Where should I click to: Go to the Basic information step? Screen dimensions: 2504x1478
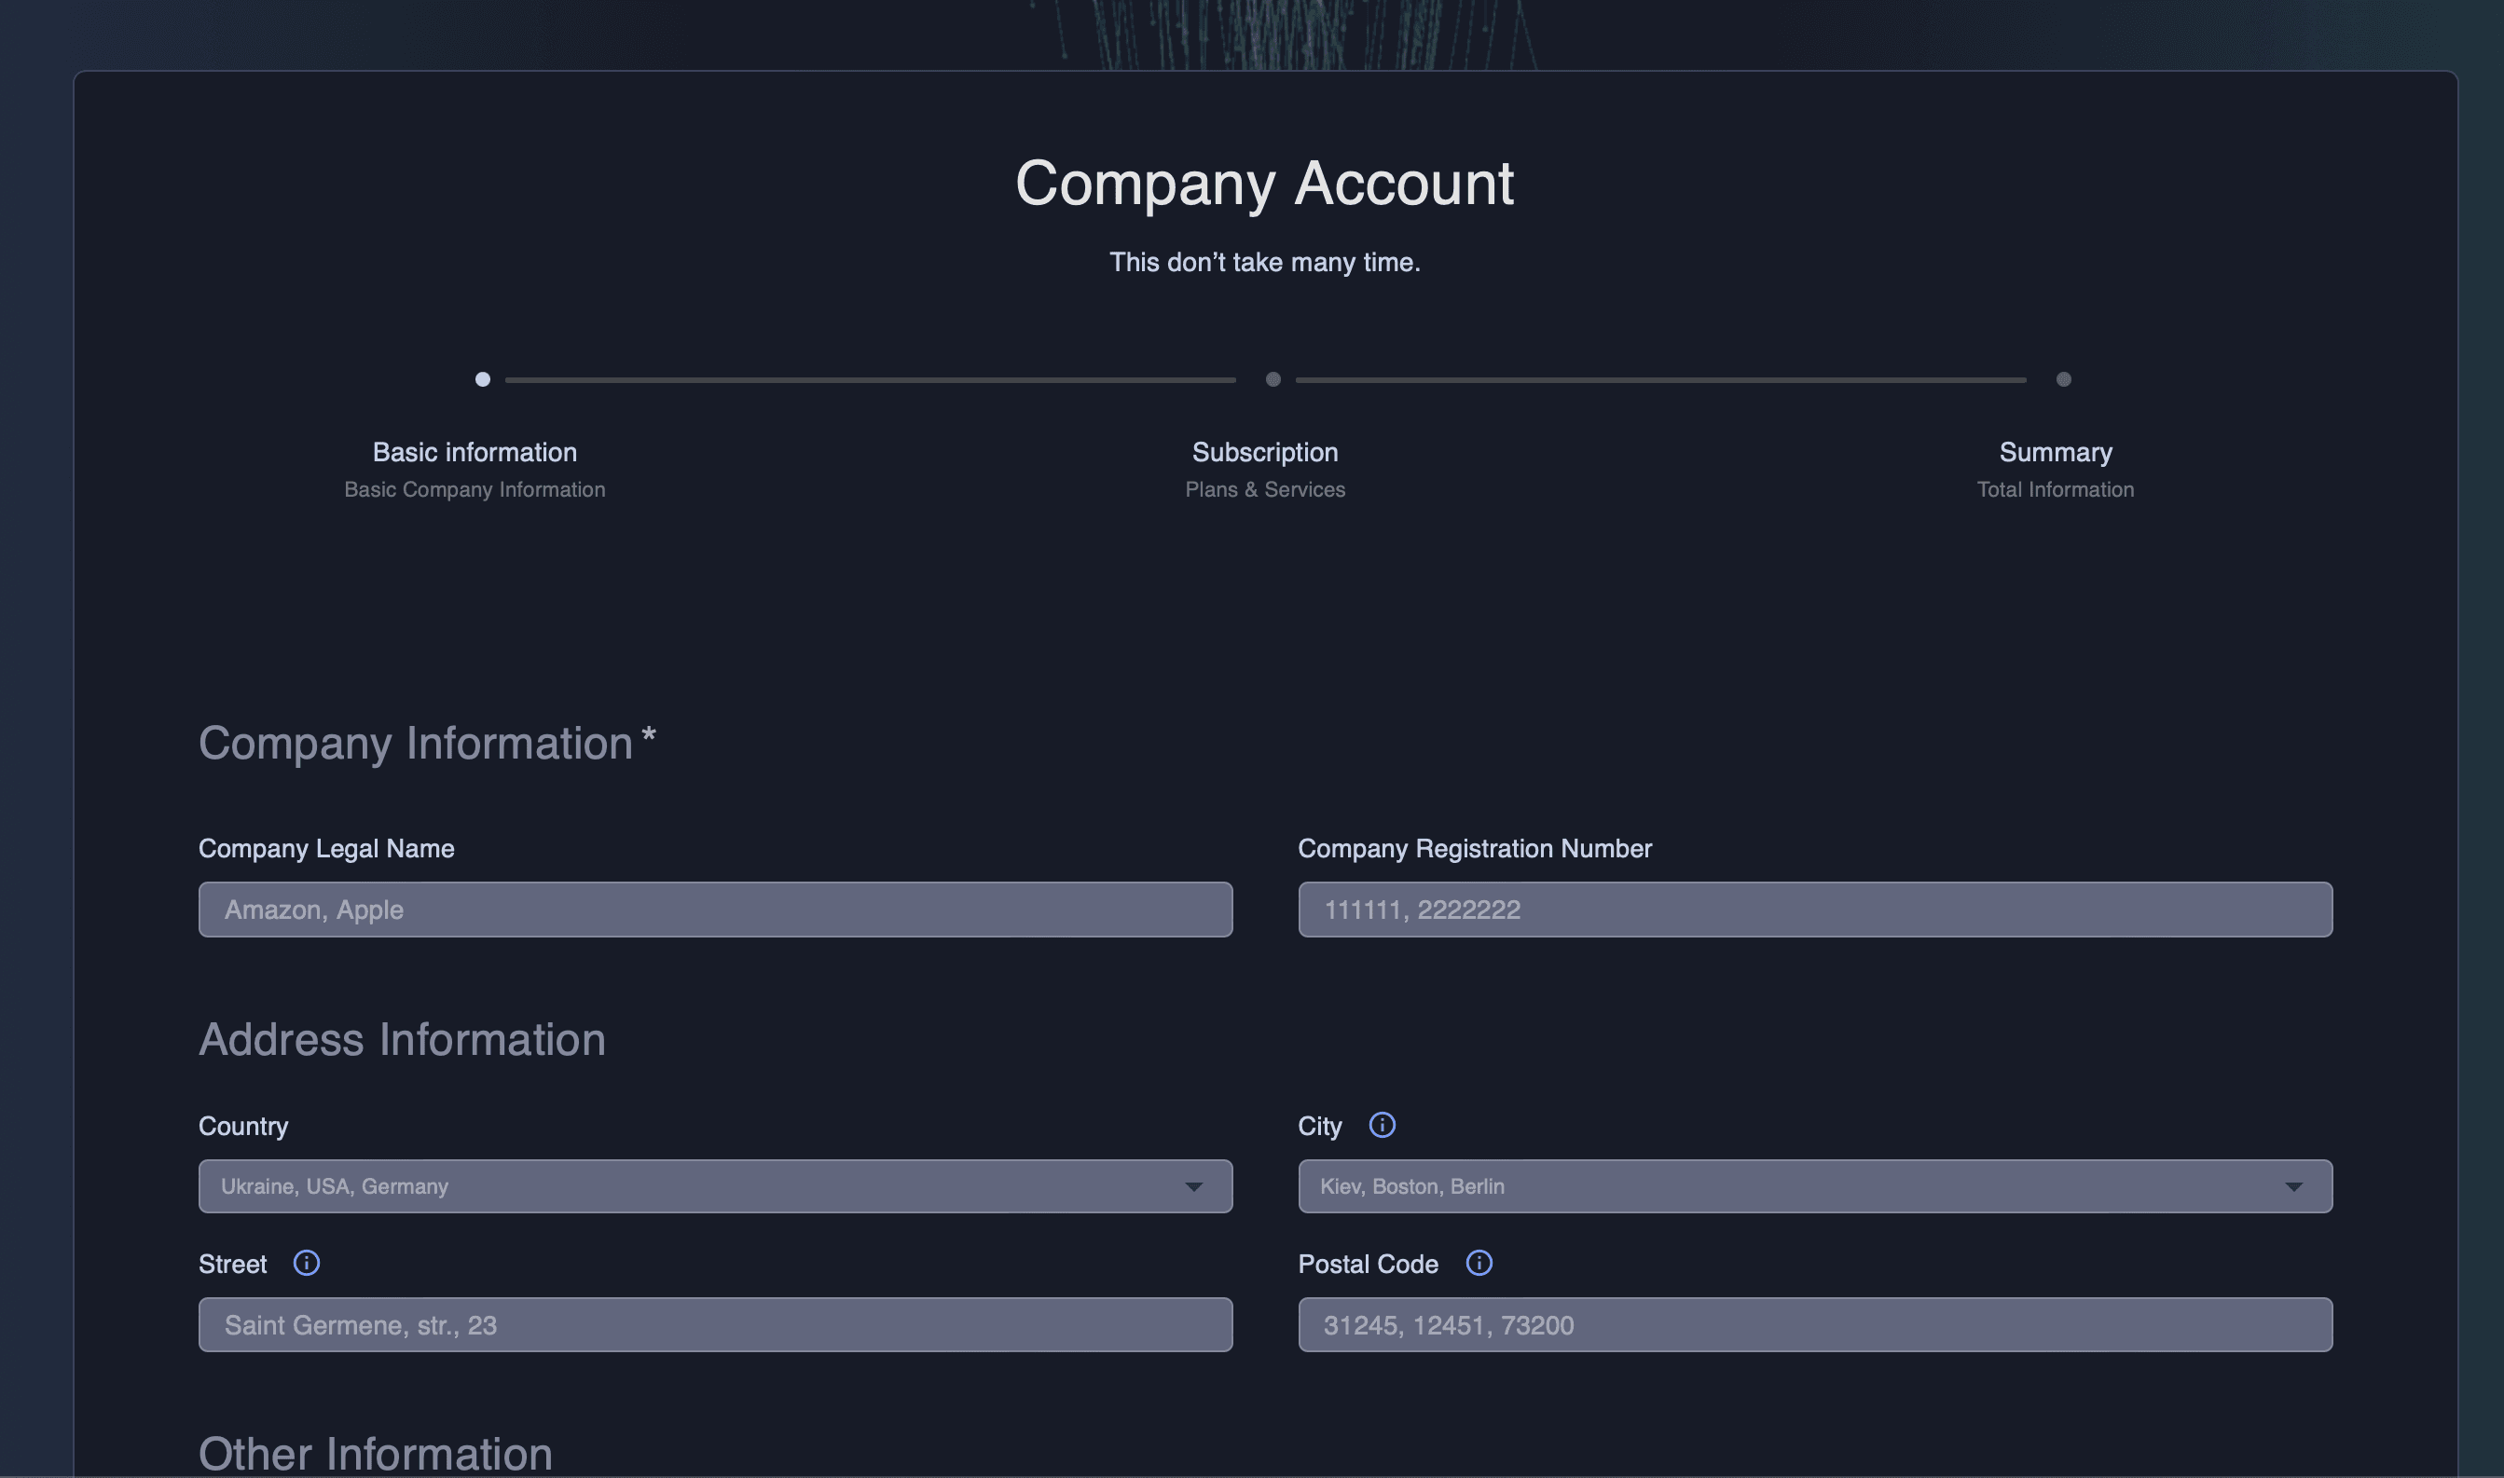pyautogui.click(x=475, y=452)
